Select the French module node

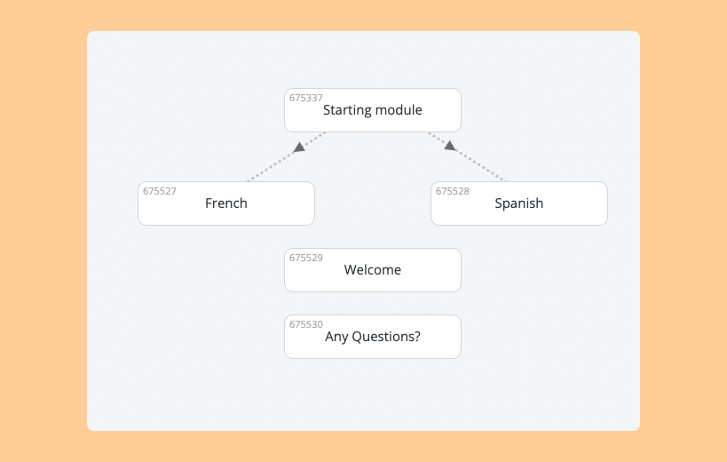click(226, 203)
